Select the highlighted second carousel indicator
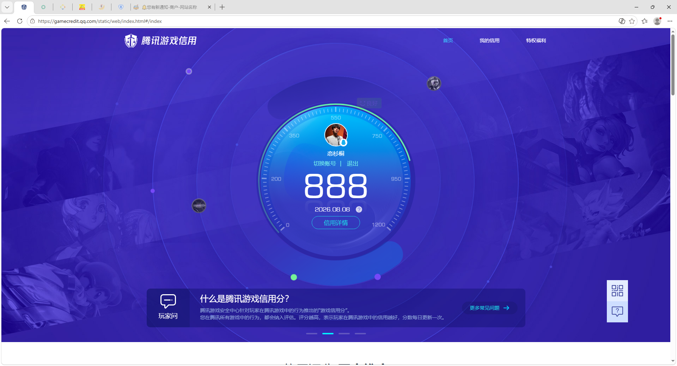This screenshot has width=677, height=366. [x=328, y=334]
